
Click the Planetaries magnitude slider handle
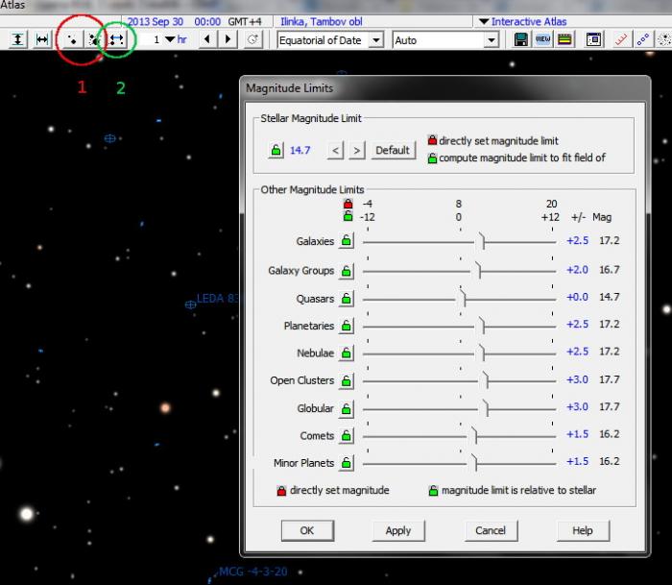[x=482, y=326]
